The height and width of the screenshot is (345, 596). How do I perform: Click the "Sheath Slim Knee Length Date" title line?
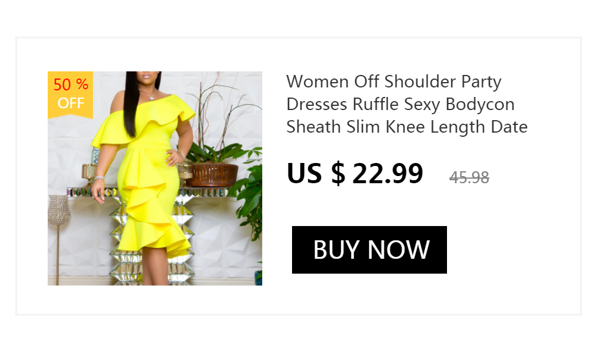point(406,127)
